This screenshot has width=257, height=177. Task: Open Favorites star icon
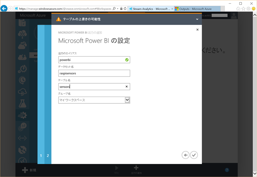coord(243,9)
